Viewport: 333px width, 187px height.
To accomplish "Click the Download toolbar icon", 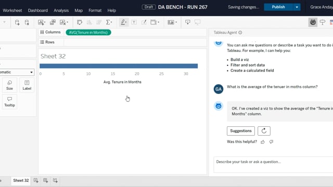I will [188, 22].
